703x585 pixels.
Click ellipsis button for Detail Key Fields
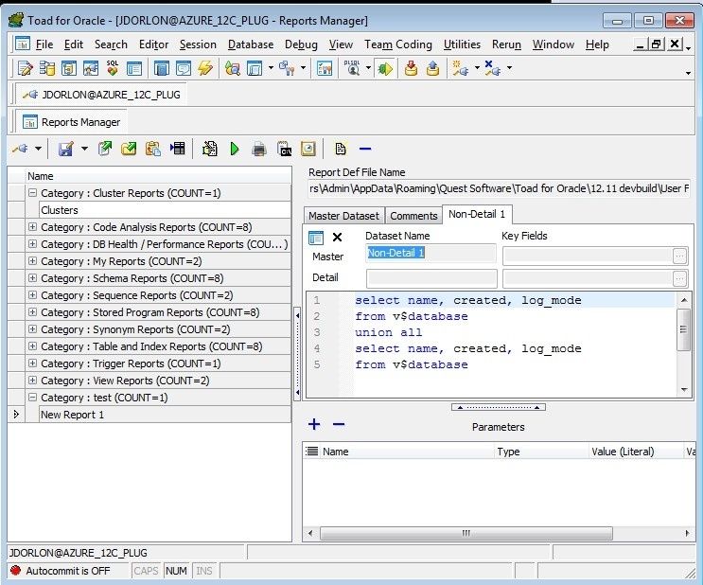tap(679, 278)
